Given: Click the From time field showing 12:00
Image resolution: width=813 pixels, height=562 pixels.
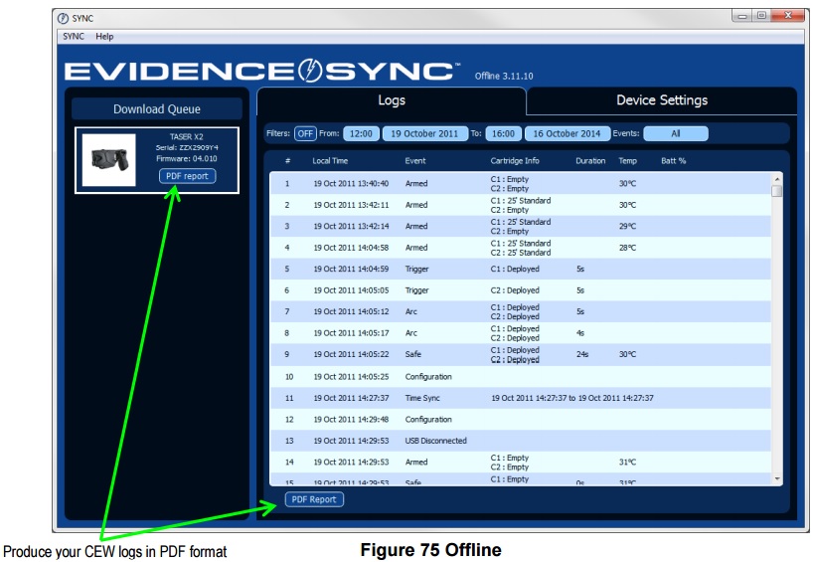Looking at the screenshot, I should click(361, 133).
